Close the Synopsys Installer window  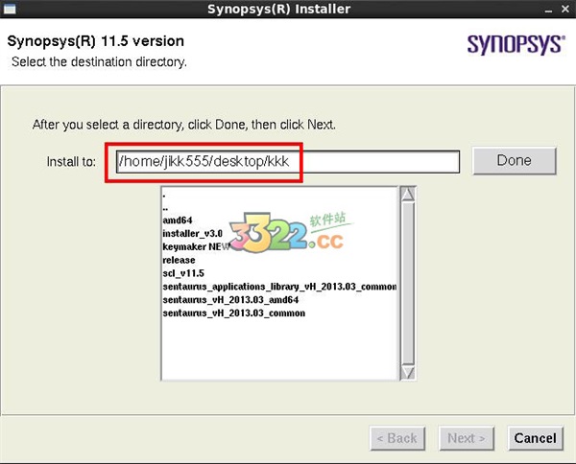tap(565, 9)
